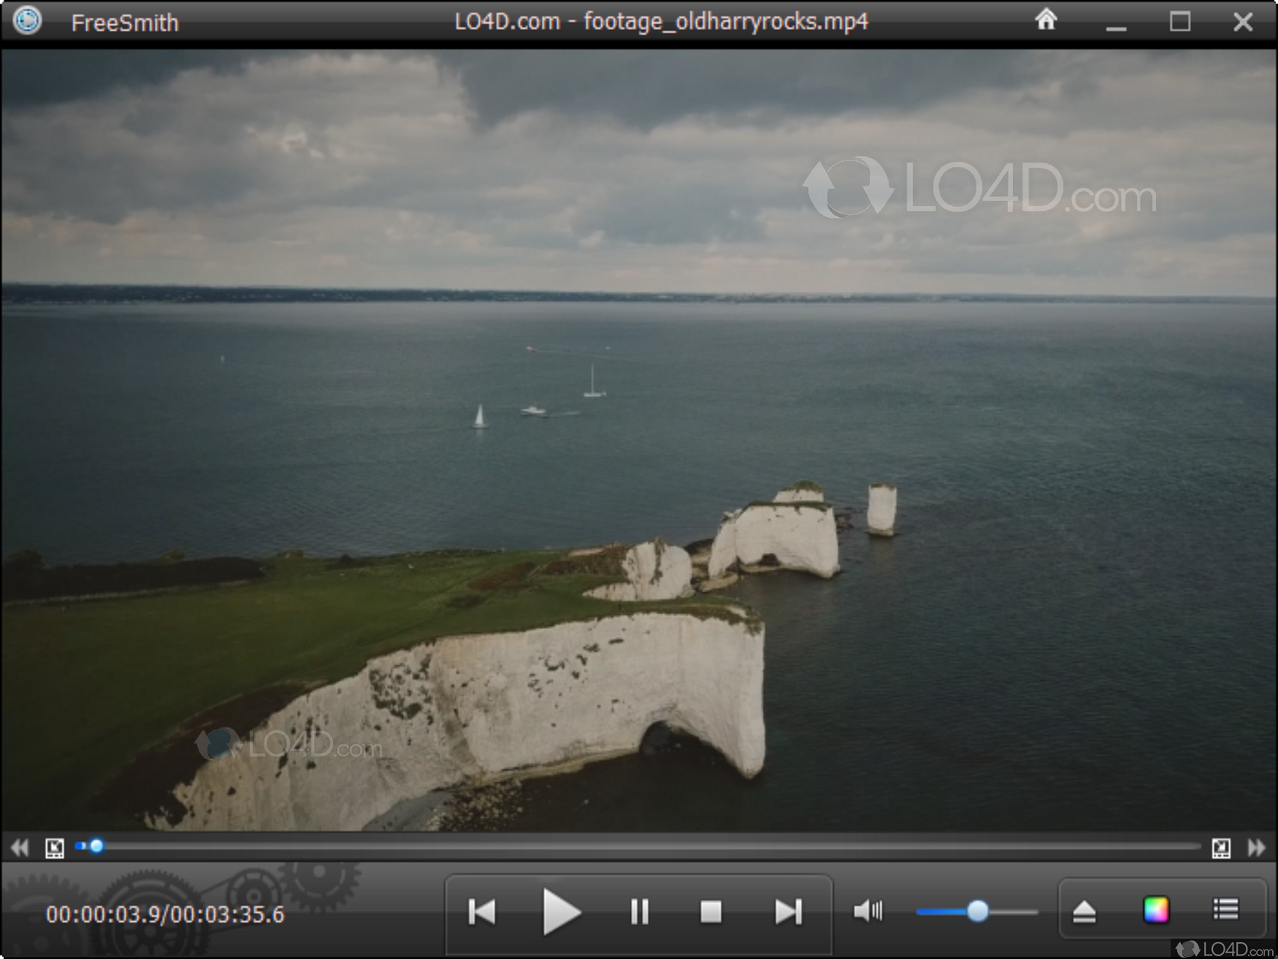Set clip start marker icon beside seek bar
The height and width of the screenshot is (959, 1278).
pyautogui.click(x=54, y=848)
